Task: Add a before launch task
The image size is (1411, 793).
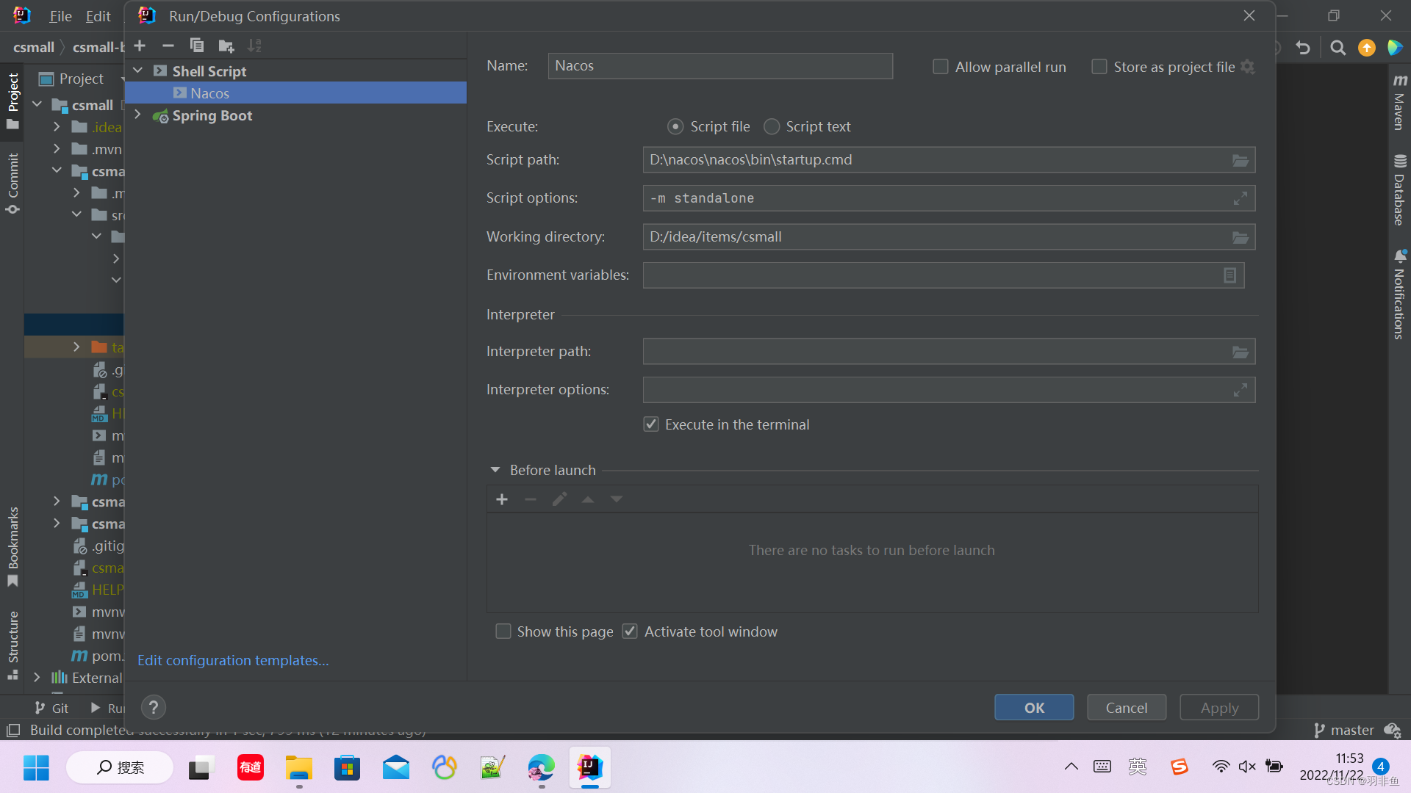Action: 502,499
